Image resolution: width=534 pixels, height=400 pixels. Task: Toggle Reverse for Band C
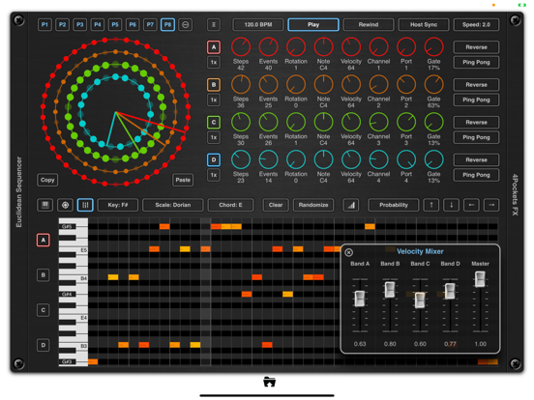click(476, 122)
